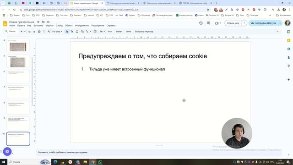Select slide 4 thumbnail

(18, 45)
